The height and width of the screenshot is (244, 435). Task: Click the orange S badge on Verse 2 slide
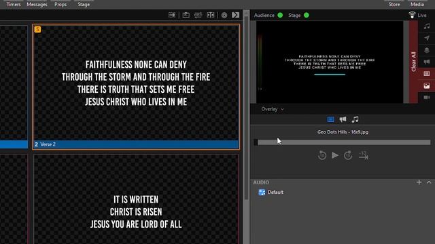(x=38, y=29)
